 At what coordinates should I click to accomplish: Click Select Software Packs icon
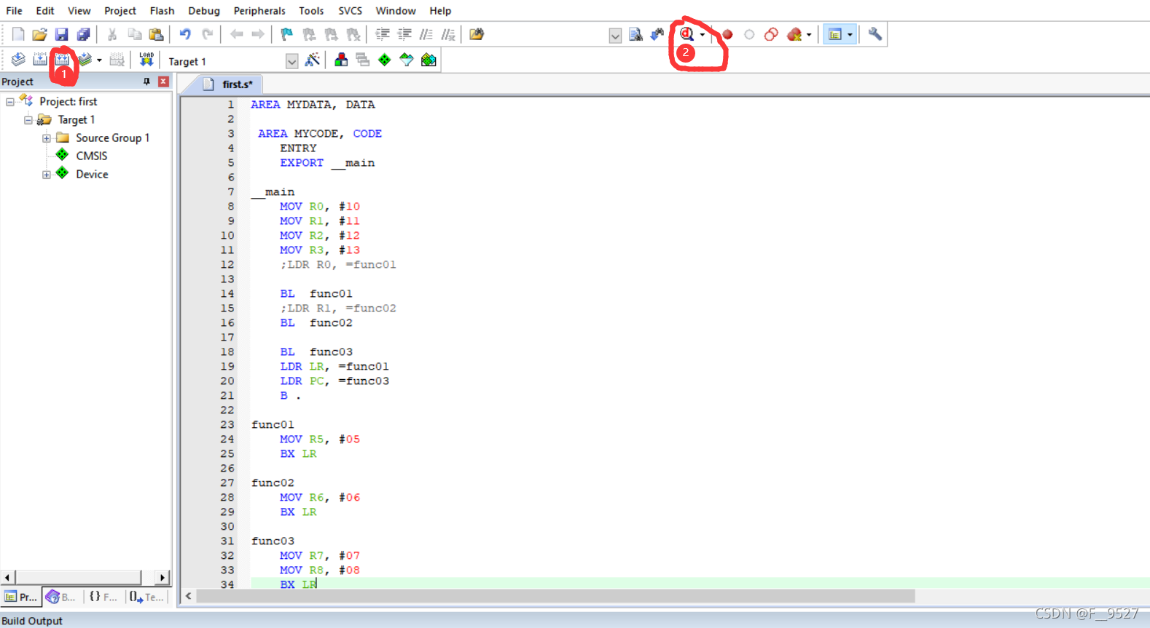click(407, 60)
